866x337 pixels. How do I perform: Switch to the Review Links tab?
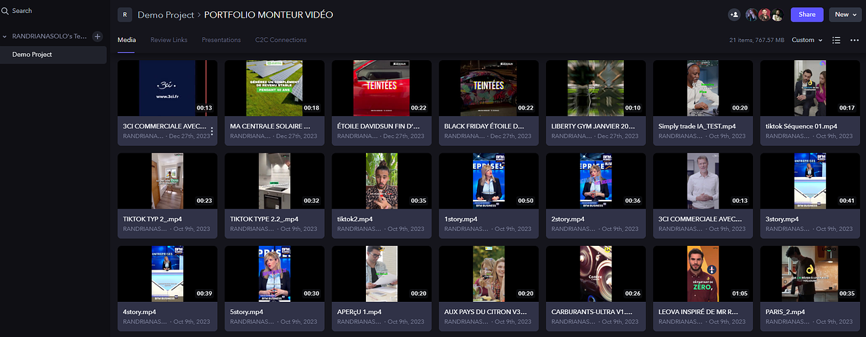point(168,40)
